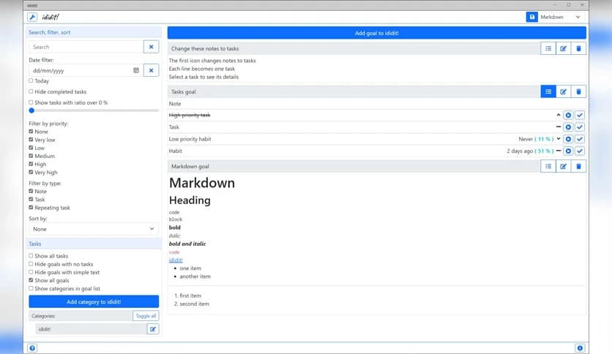Open the Markdown dropdown at top right
Image resolution: width=612 pixels, height=354 pixels.
click(x=561, y=17)
